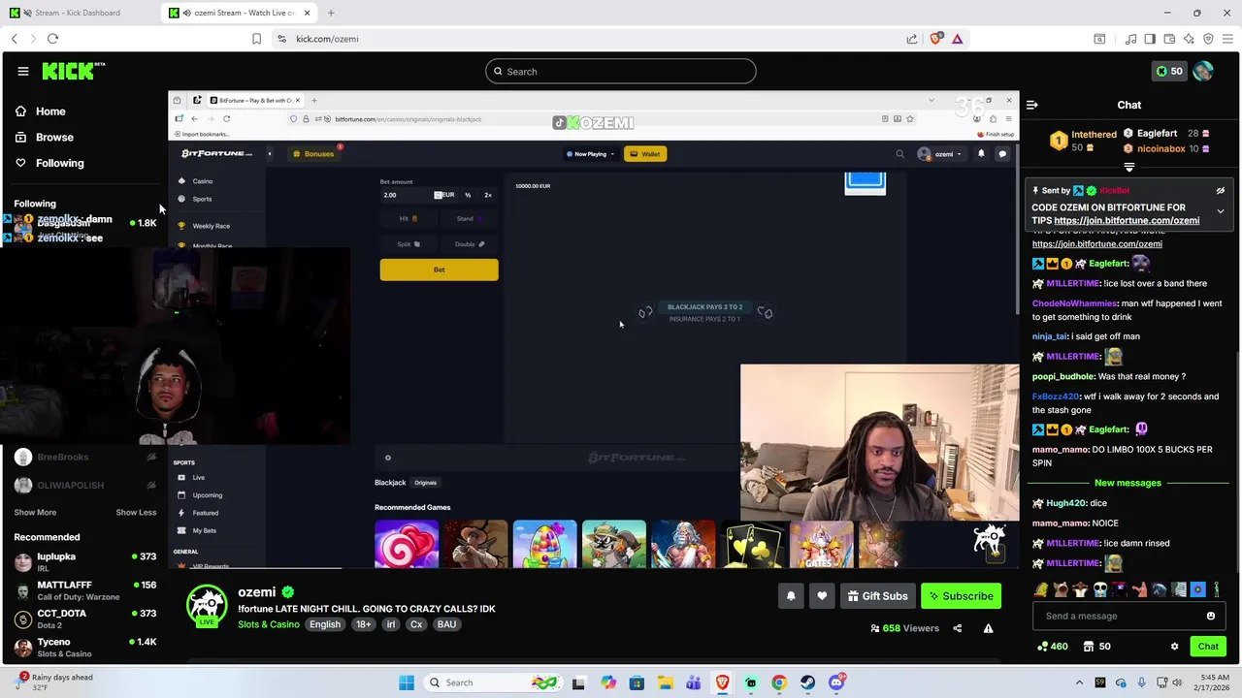Open the KICKs balance showing 50
The height and width of the screenshot is (698, 1242).
1168,71
